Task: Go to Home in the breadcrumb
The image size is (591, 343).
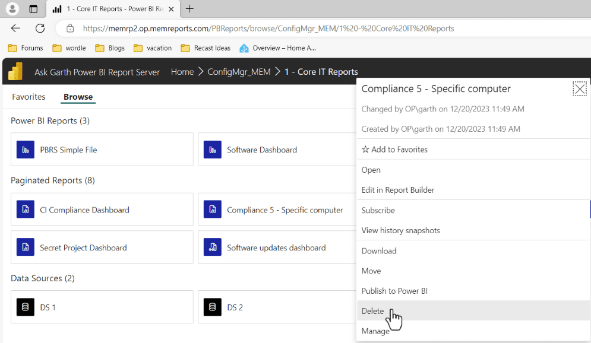Action: coord(182,72)
